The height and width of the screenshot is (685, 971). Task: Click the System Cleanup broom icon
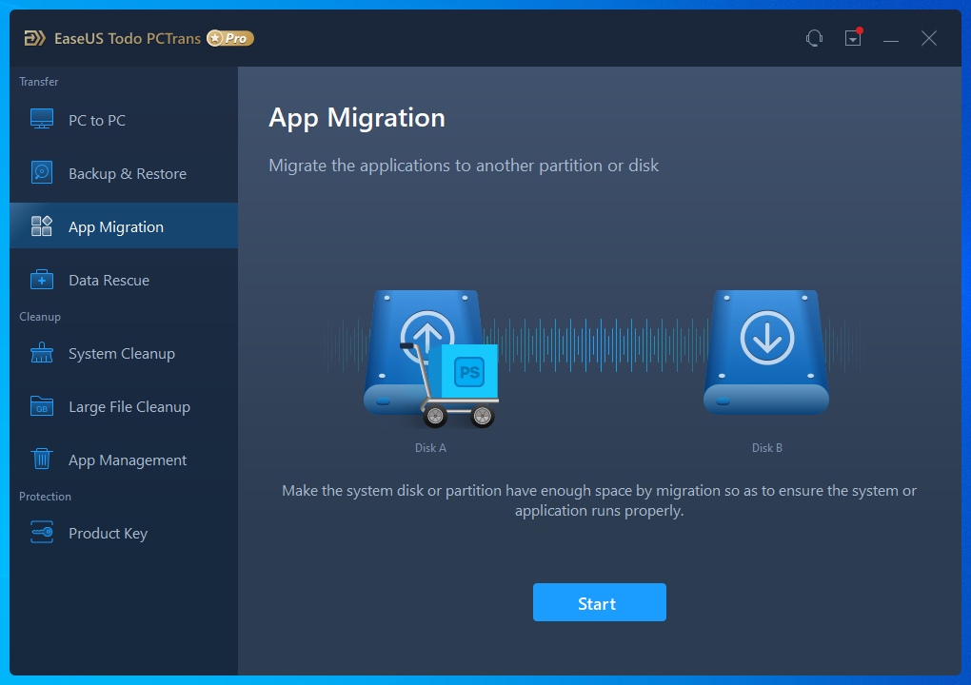pyautogui.click(x=42, y=353)
